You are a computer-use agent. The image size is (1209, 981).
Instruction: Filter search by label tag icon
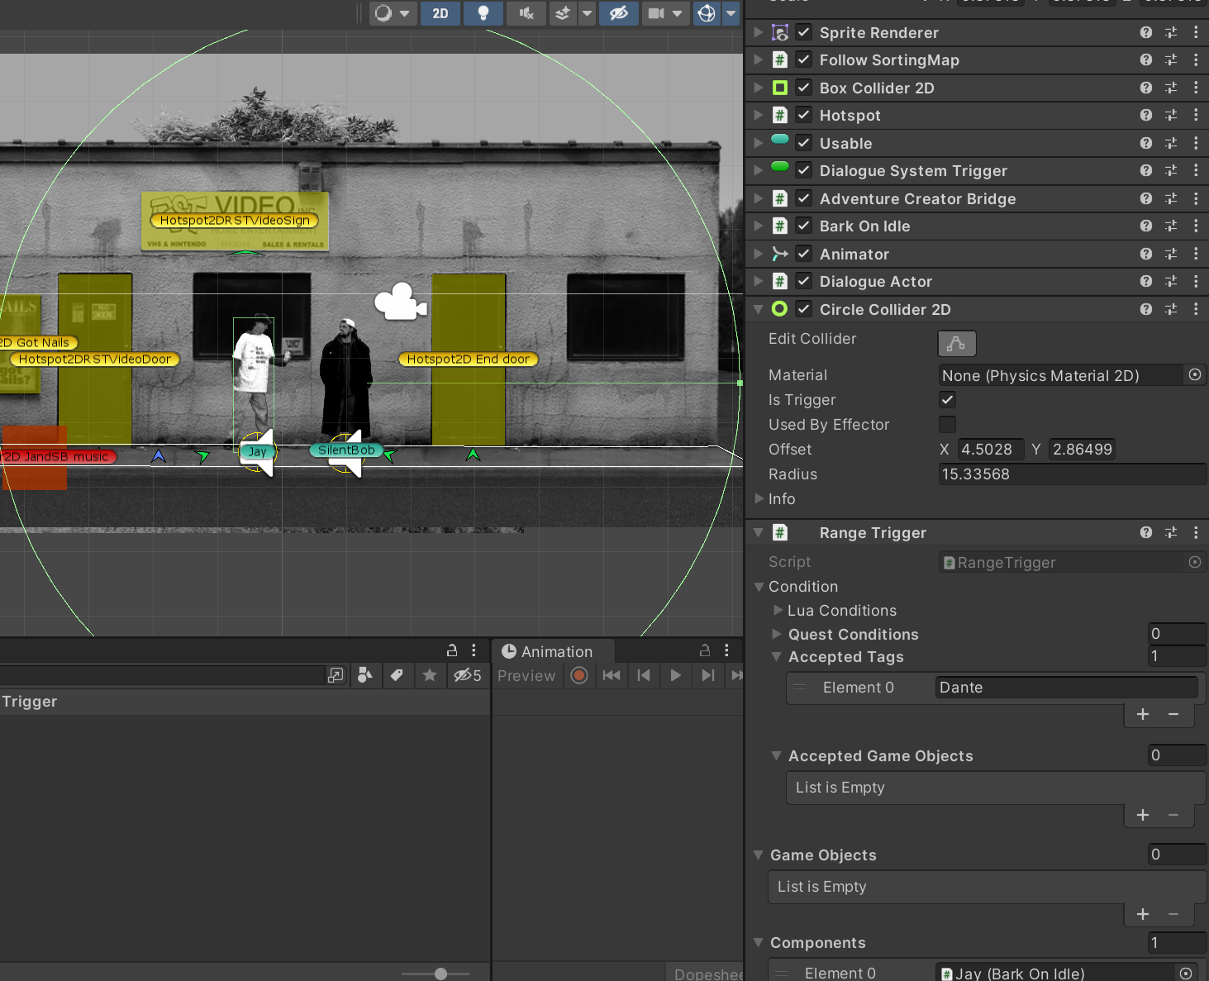(397, 676)
